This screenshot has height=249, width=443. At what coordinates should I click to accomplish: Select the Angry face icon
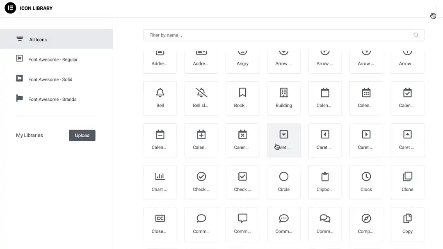point(242,57)
